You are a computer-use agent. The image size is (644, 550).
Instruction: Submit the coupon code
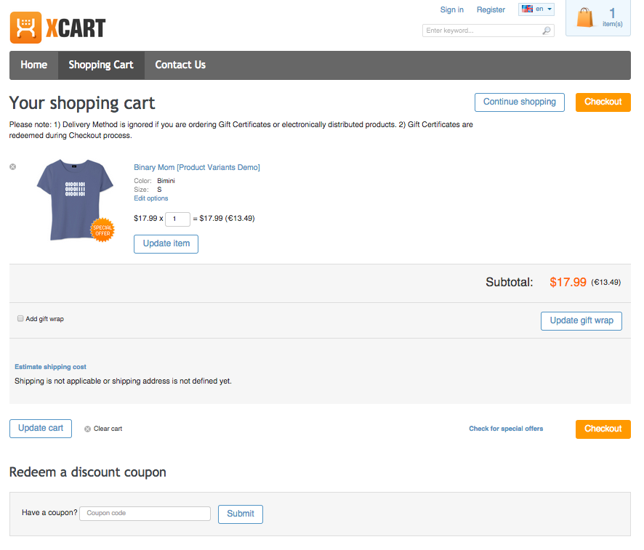click(241, 514)
